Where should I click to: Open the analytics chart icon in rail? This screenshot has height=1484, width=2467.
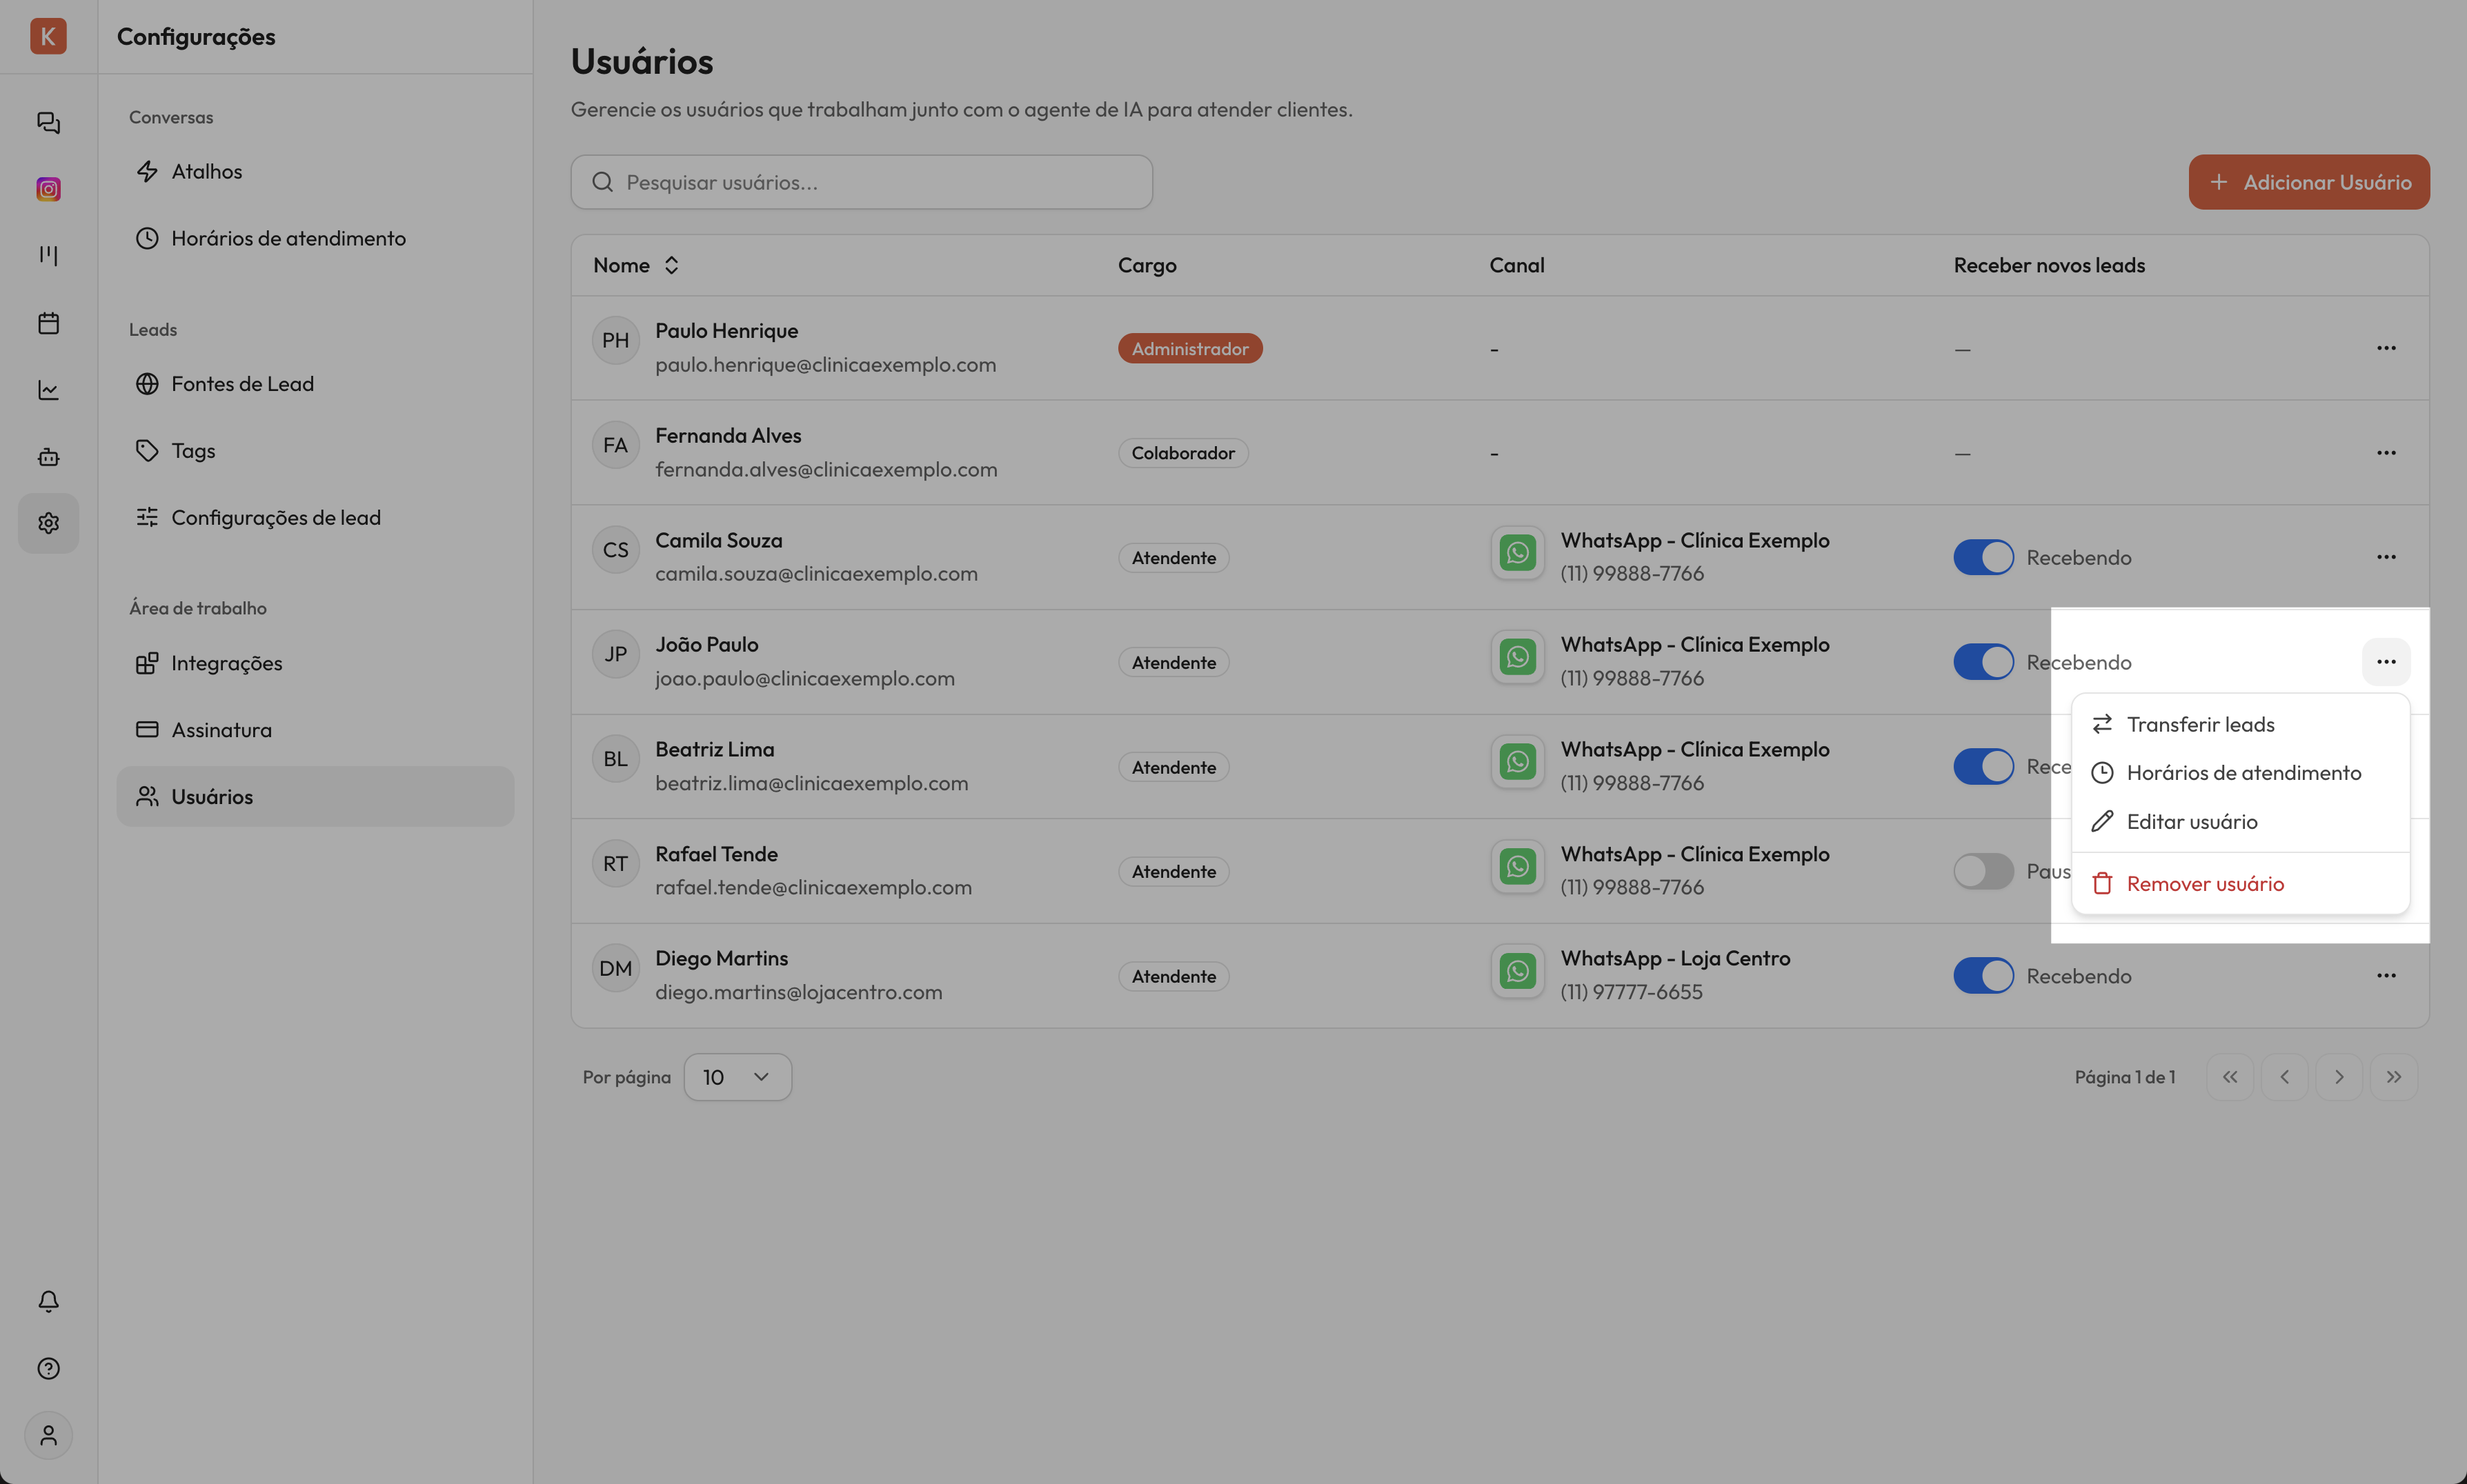[x=48, y=390]
